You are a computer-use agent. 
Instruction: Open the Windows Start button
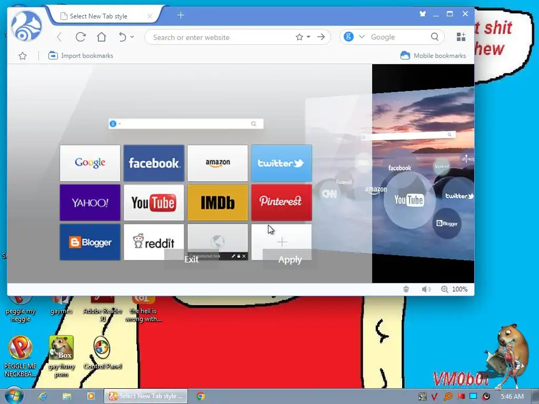pyautogui.click(x=14, y=396)
